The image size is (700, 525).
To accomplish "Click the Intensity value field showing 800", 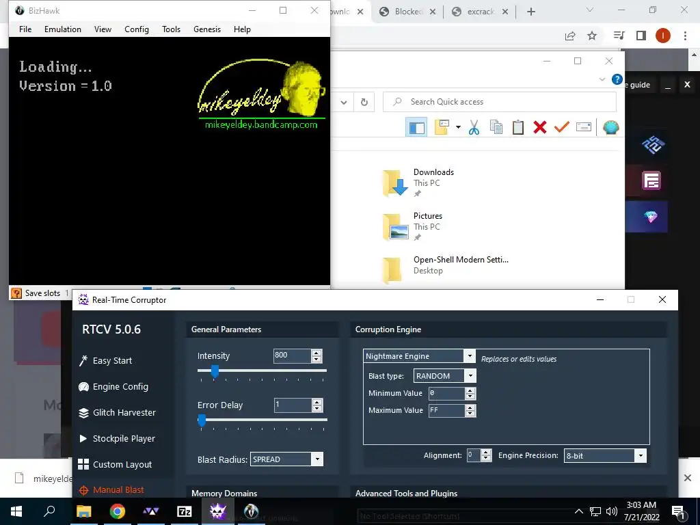I will (292, 355).
